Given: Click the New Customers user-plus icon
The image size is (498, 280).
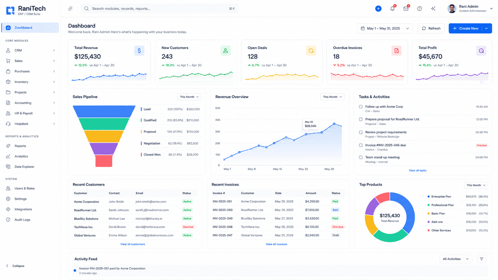Looking at the screenshot, I should pos(225,51).
